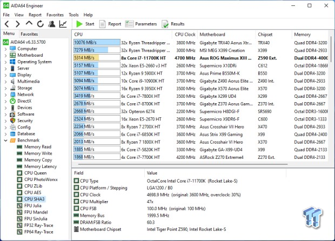Open the Report menu
The width and height of the screenshot is (335, 241).
click(35, 15)
